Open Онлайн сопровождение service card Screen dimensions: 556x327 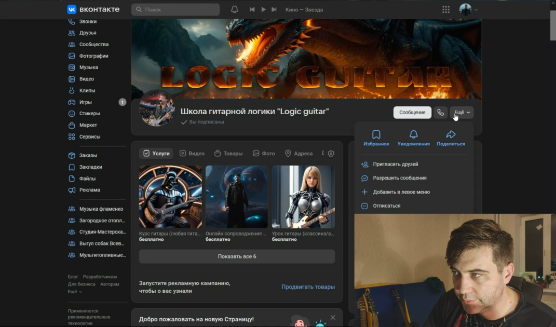tap(237, 203)
